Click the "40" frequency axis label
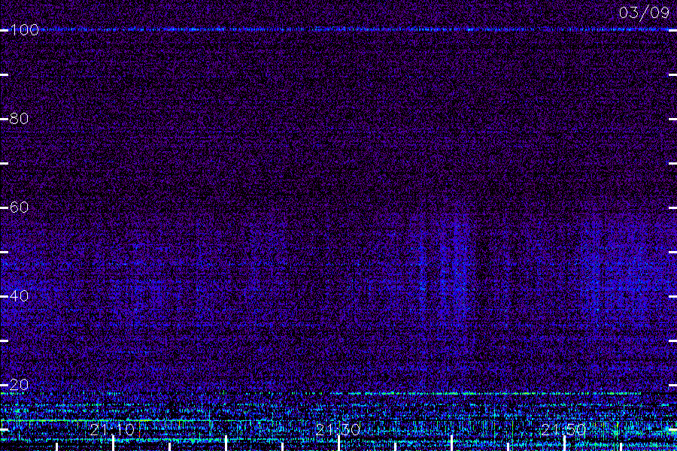 click(x=19, y=296)
